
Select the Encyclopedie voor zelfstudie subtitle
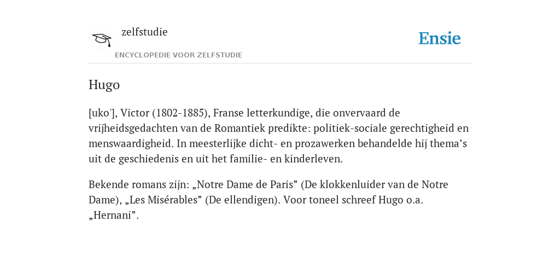pyautogui.click(x=179, y=55)
